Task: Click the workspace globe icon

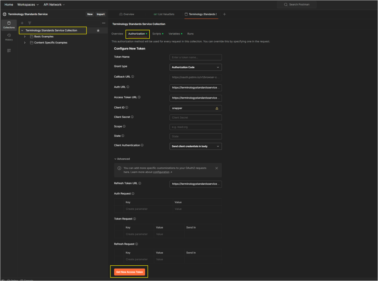Action: tap(4, 14)
